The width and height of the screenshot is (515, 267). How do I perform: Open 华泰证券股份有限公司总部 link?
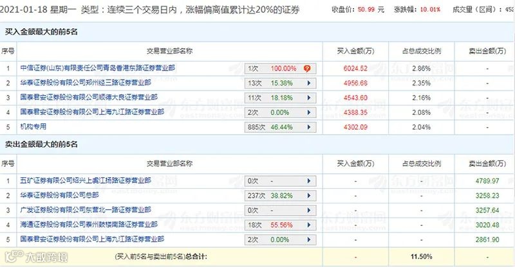coord(59,195)
